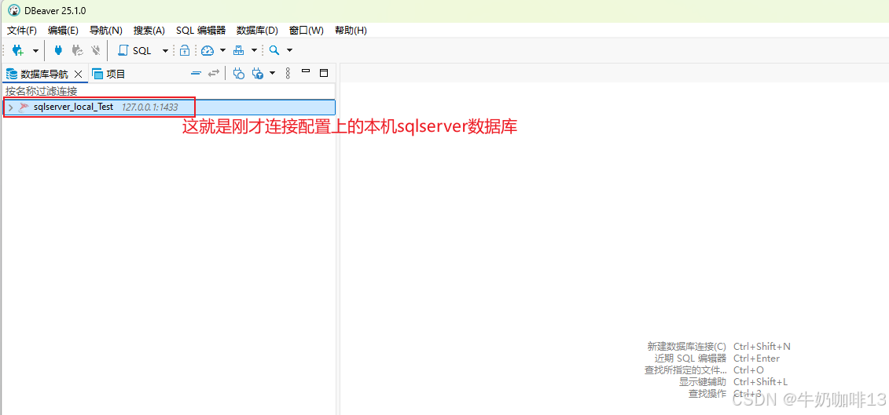The width and height of the screenshot is (889, 415).
Task: Expand the connection filter dropdown arrow
Action: [x=273, y=73]
